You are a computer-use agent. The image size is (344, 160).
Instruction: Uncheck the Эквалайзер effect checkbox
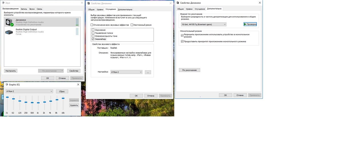(93, 39)
